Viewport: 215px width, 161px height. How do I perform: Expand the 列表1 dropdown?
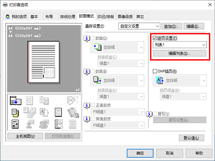(x=180, y=45)
